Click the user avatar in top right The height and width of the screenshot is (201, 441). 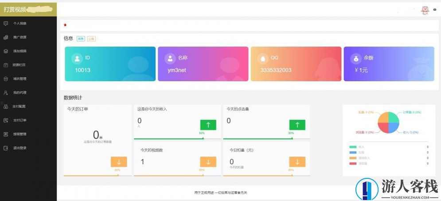(425, 10)
